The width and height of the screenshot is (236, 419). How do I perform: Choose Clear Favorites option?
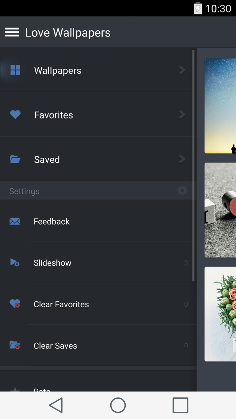point(61,304)
